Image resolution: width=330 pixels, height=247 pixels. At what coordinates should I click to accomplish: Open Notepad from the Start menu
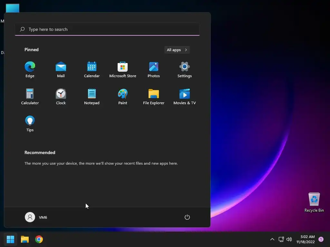click(x=92, y=96)
